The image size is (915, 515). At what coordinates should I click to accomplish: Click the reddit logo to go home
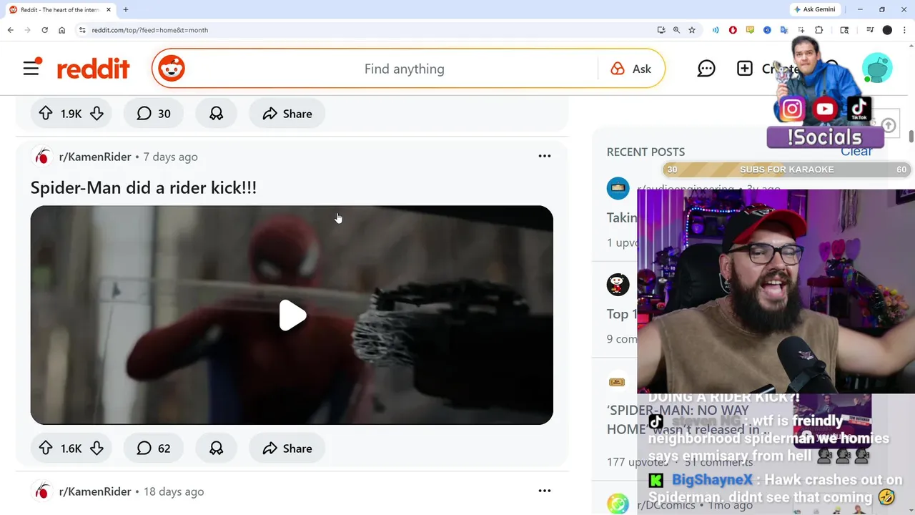(94, 69)
